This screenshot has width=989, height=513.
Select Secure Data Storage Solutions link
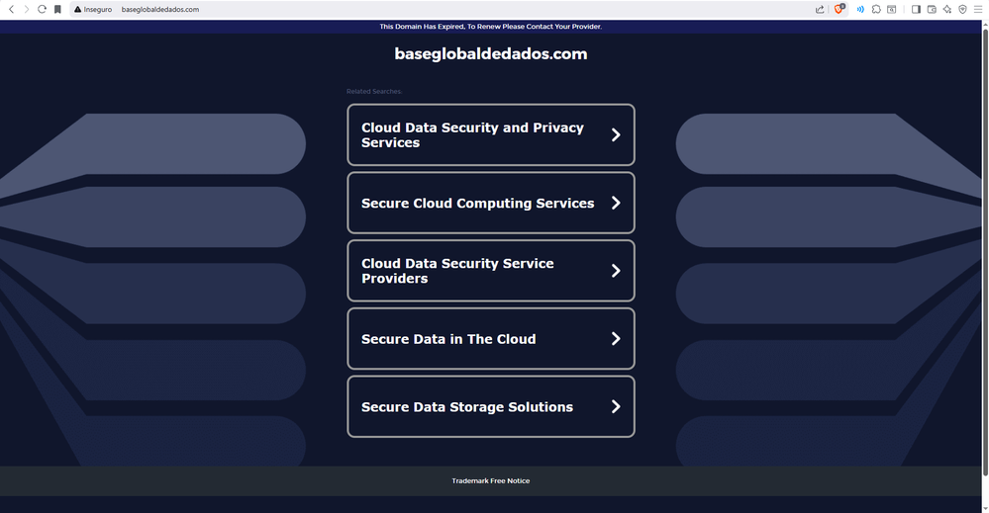[467, 407]
